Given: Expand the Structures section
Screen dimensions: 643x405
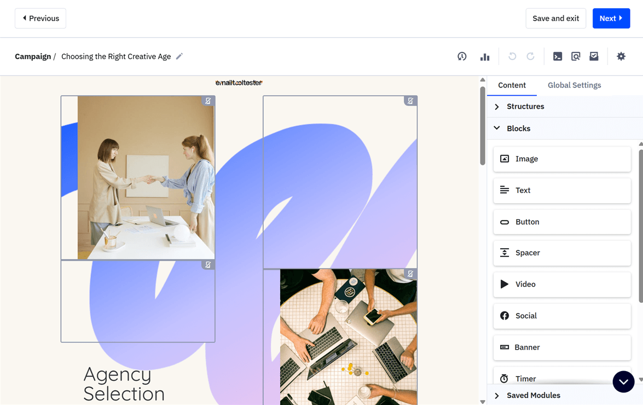Looking at the screenshot, I should pos(565,107).
